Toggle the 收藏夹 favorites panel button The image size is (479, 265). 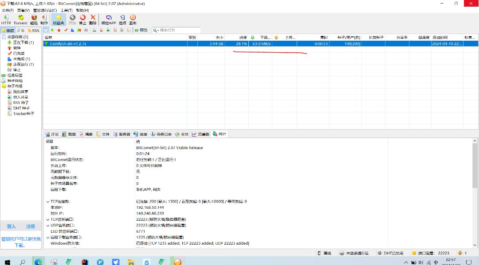[59, 19]
